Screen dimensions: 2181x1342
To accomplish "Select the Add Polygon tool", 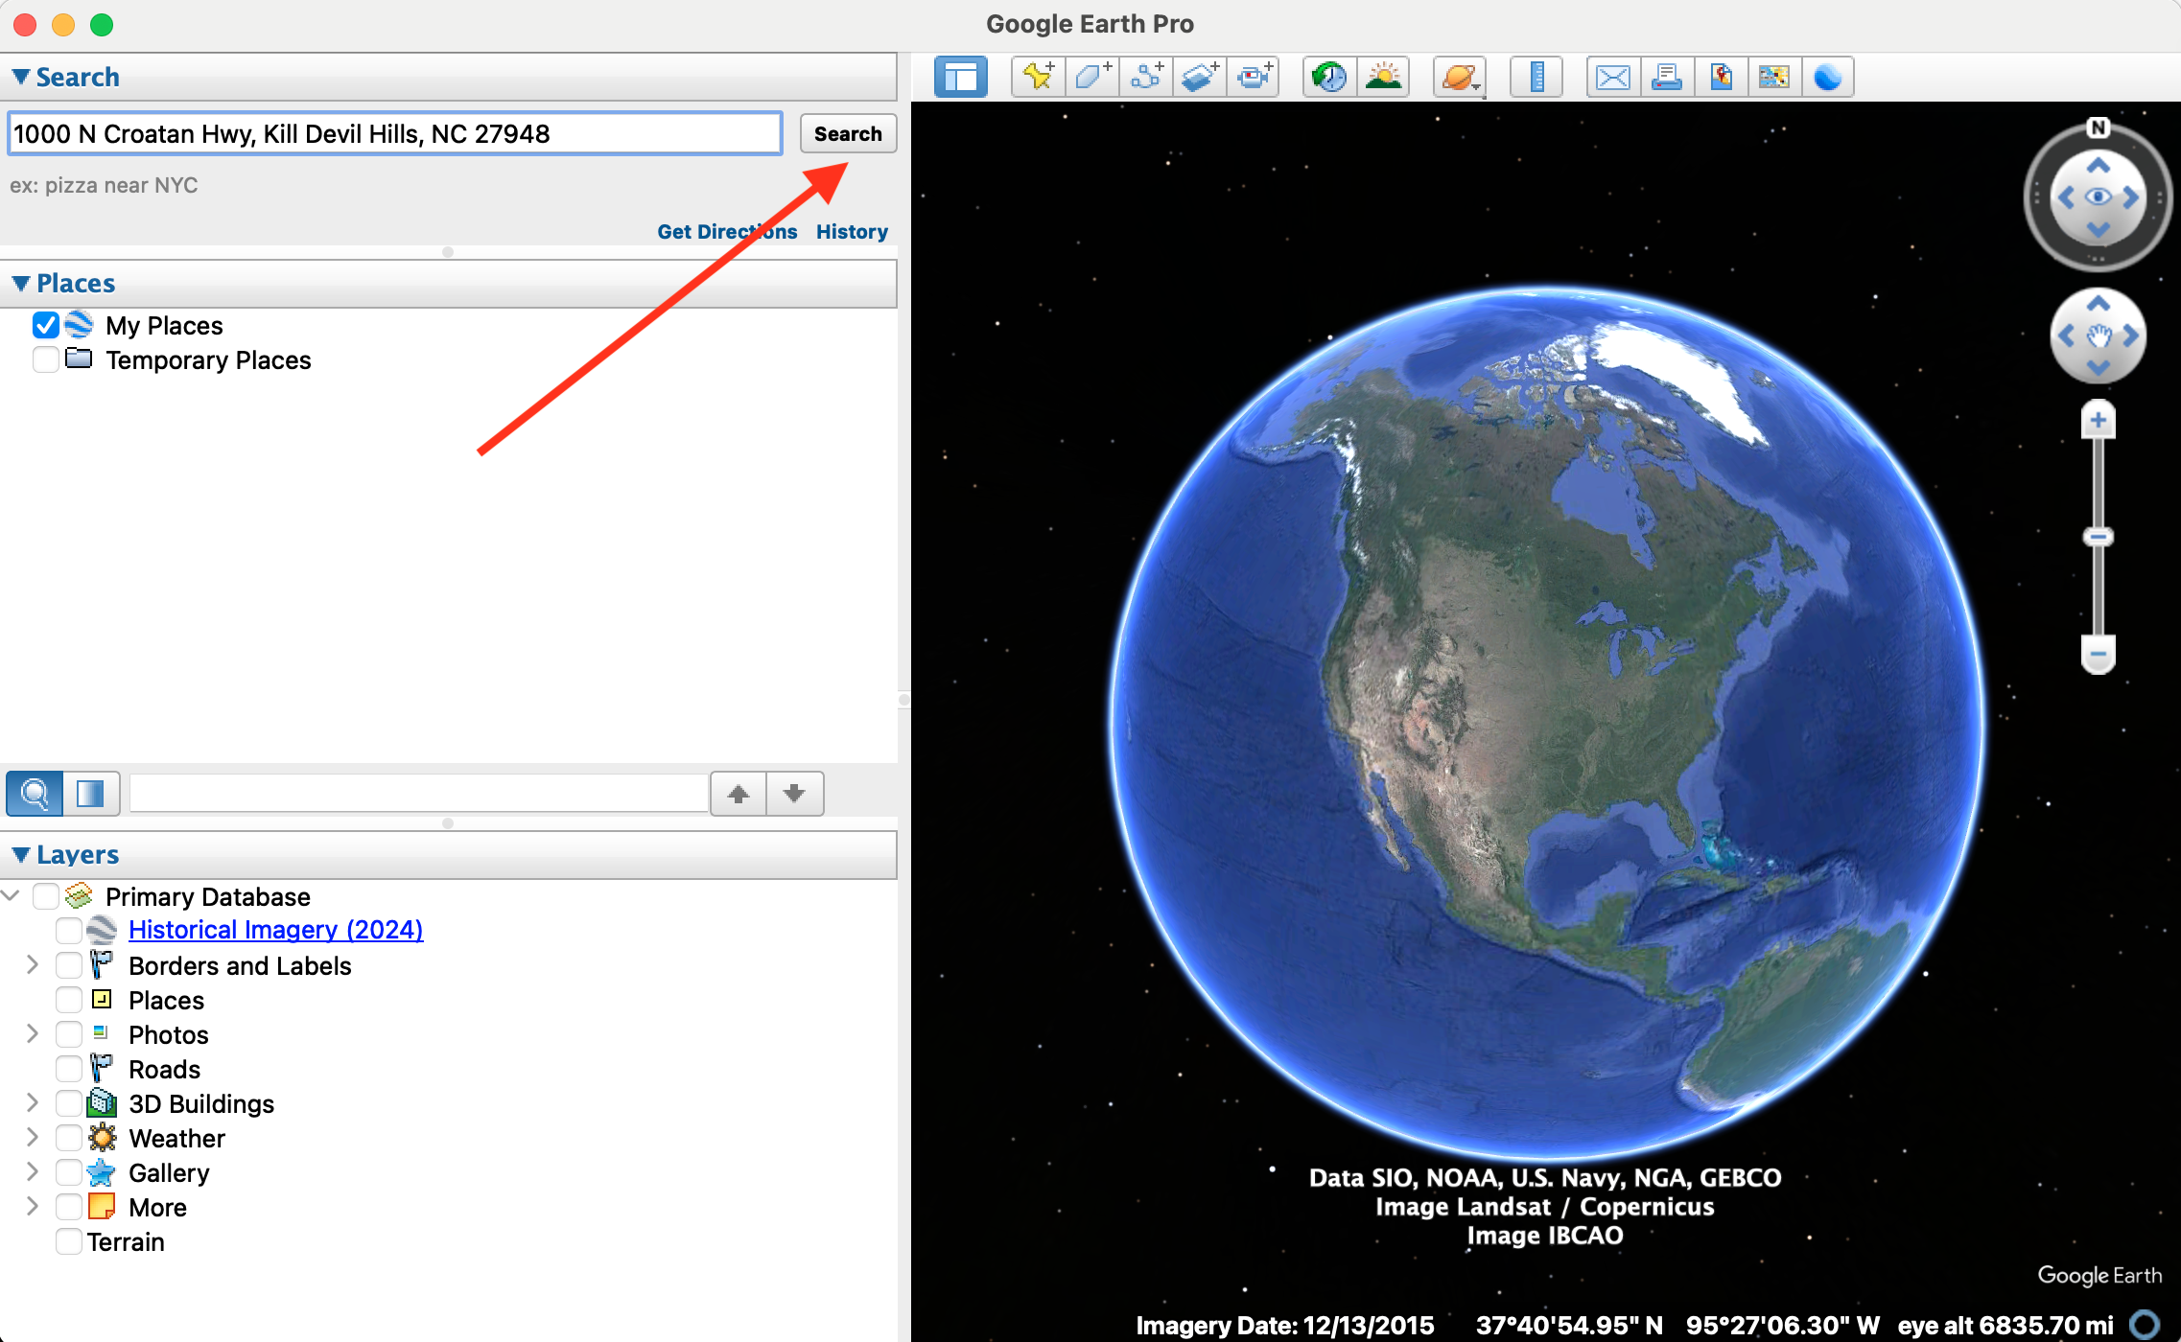I will pyautogui.click(x=1091, y=77).
